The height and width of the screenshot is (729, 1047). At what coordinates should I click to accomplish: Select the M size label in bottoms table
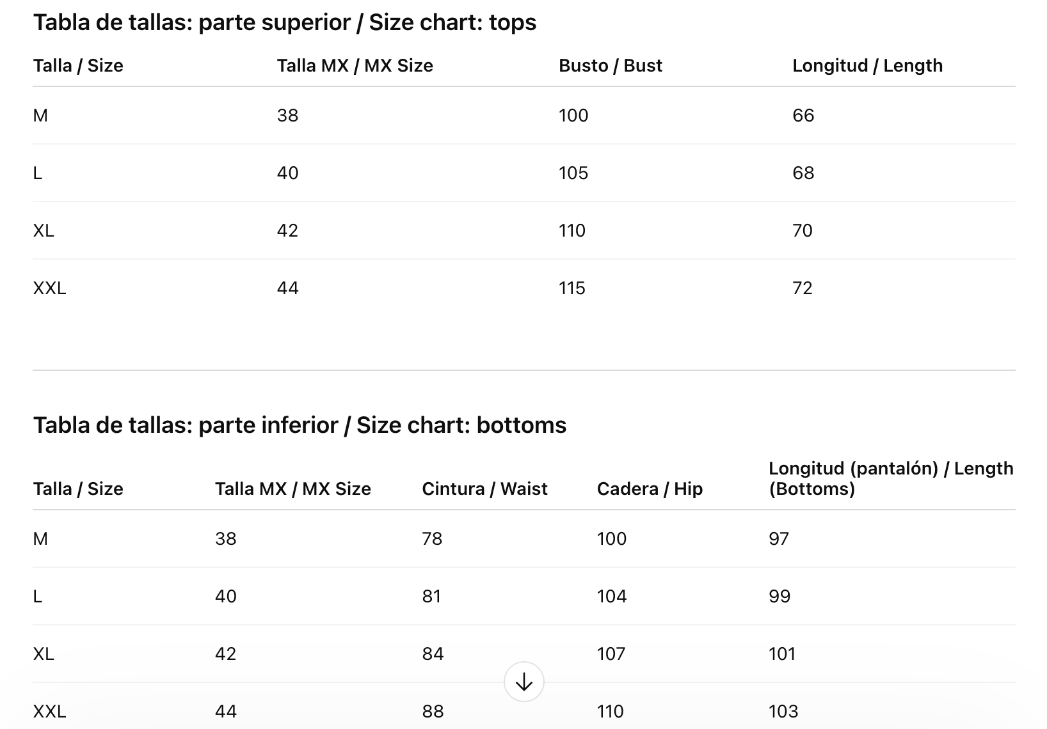[40, 539]
